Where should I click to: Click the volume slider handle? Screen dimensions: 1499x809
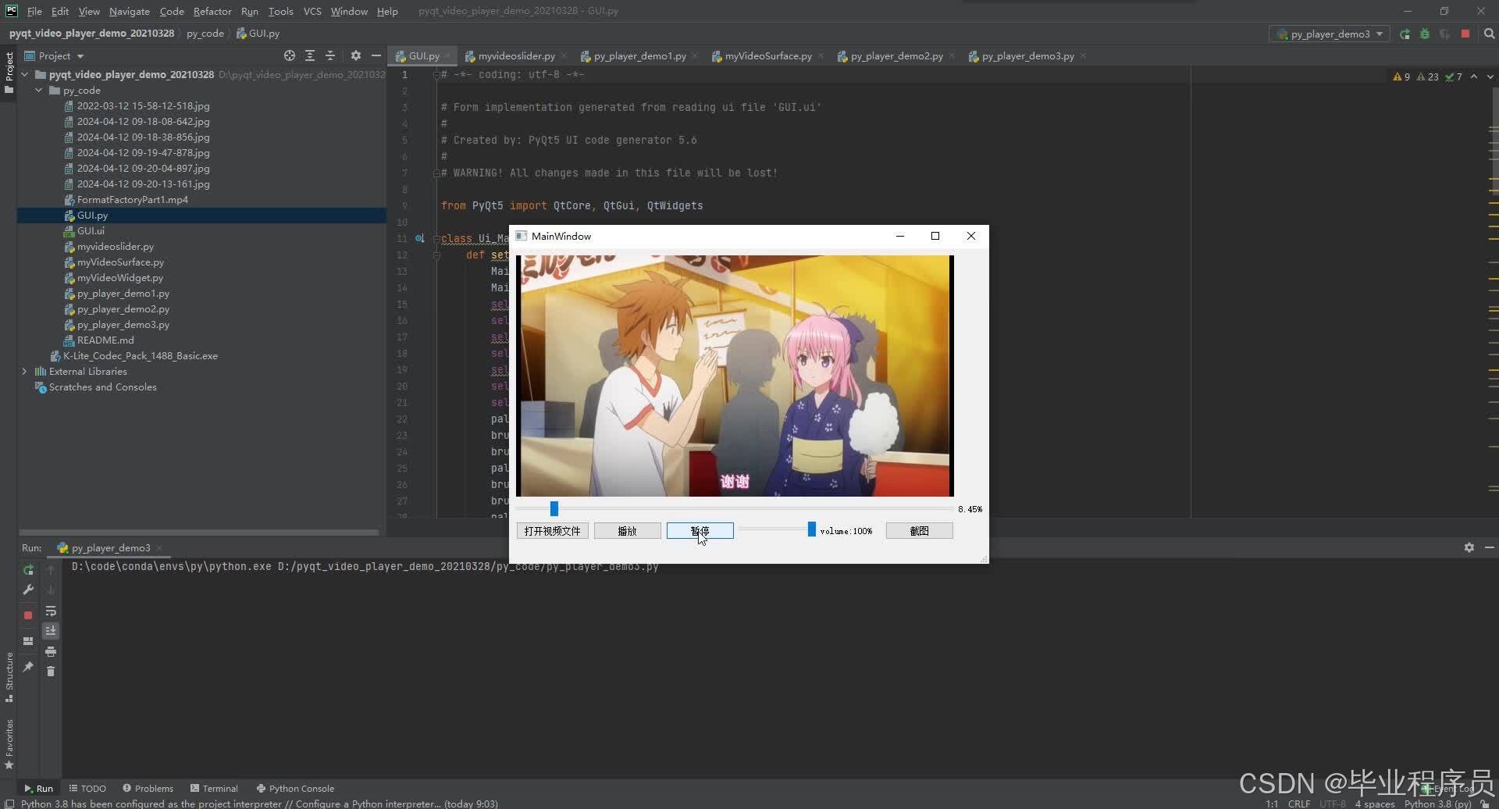tap(812, 529)
